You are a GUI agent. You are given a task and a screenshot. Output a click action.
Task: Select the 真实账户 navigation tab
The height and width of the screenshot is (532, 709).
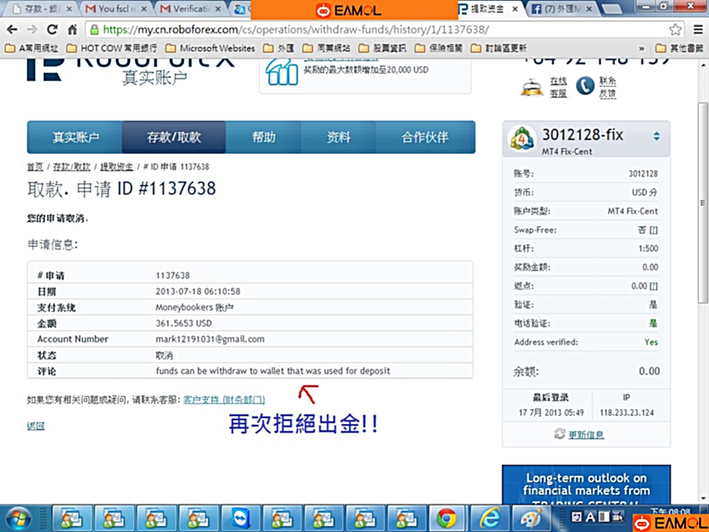[x=75, y=137]
